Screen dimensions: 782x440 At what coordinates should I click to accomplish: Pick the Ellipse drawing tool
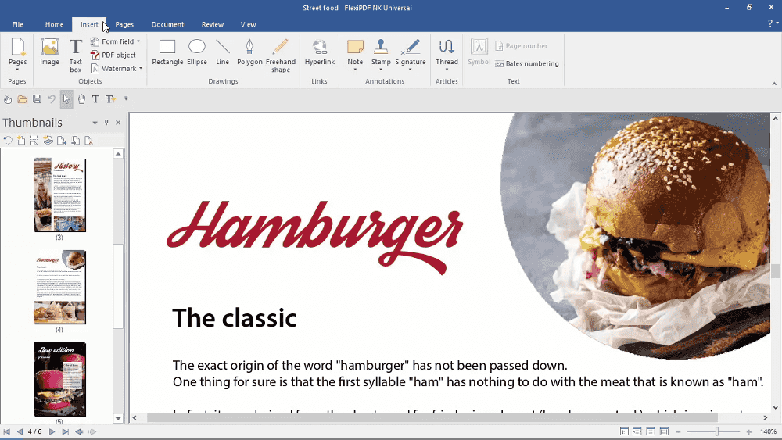(197, 52)
